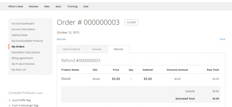Viewport: 232px width, 107px height.
Task: Go to the Sale page
Action: coord(86,7)
